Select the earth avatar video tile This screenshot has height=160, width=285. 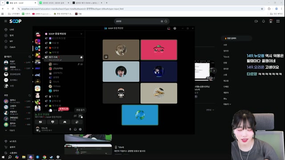[140, 115]
